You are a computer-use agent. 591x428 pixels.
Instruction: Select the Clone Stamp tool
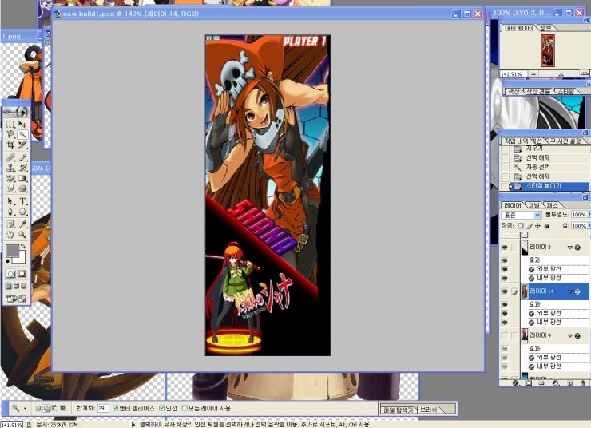tap(10, 168)
